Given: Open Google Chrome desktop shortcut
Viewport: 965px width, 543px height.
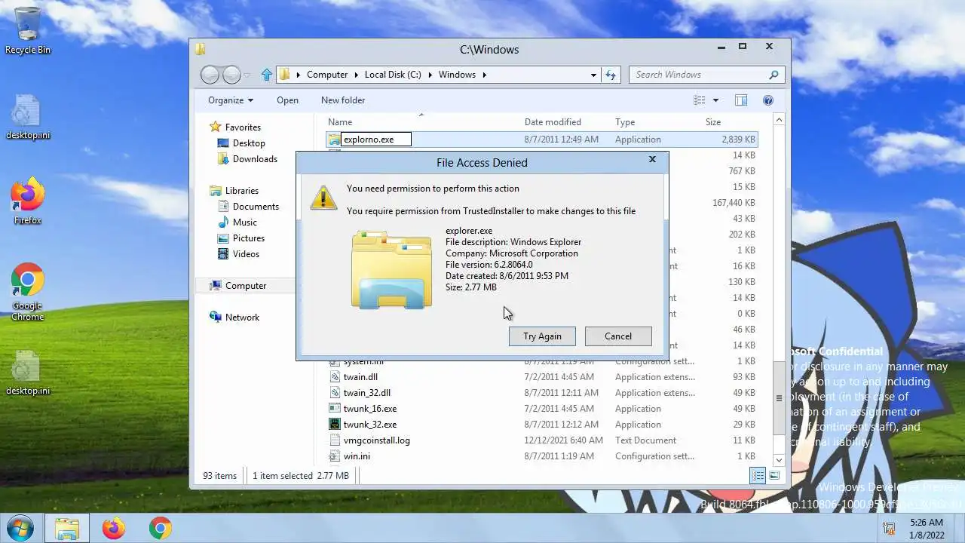Looking at the screenshot, I should [x=28, y=293].
